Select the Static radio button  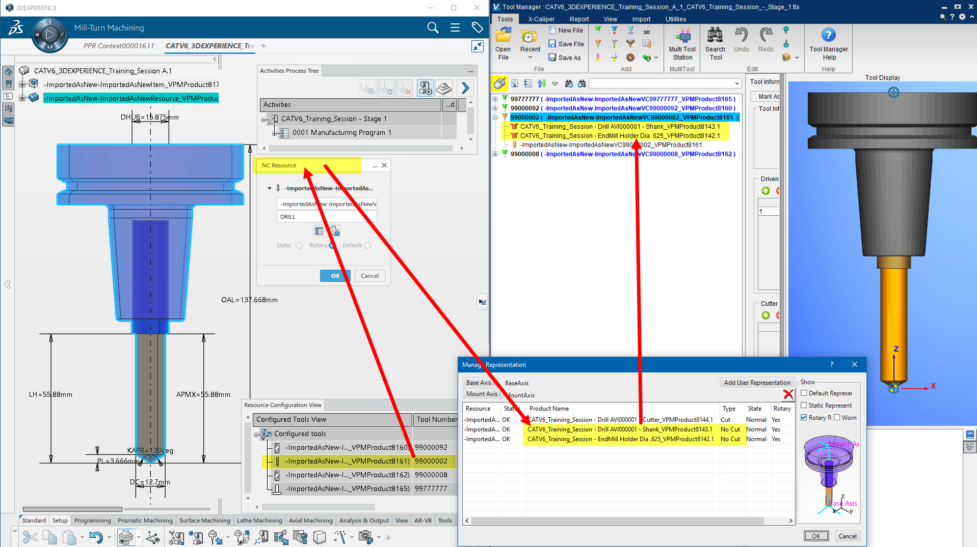pos(299,245)
